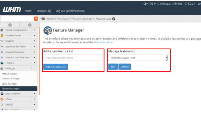
Task: Expand Clusters menu arrow
Action: [x=34, y=41]
